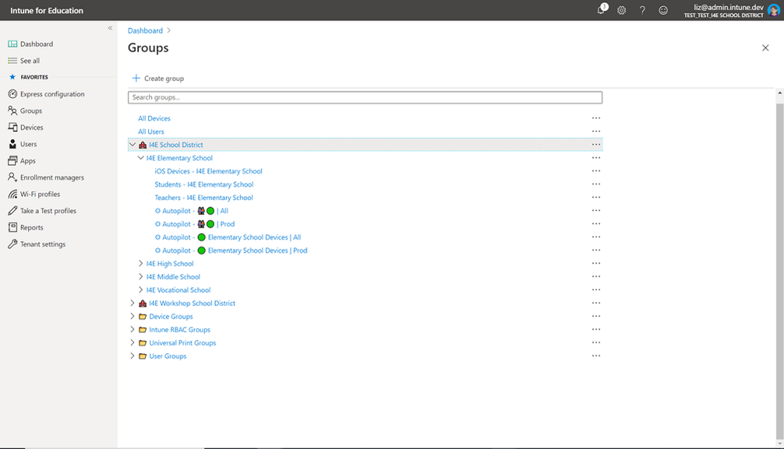Expand the I4E Middle School node
This screenshot has width=784, height=449.
tap(140, 276)
